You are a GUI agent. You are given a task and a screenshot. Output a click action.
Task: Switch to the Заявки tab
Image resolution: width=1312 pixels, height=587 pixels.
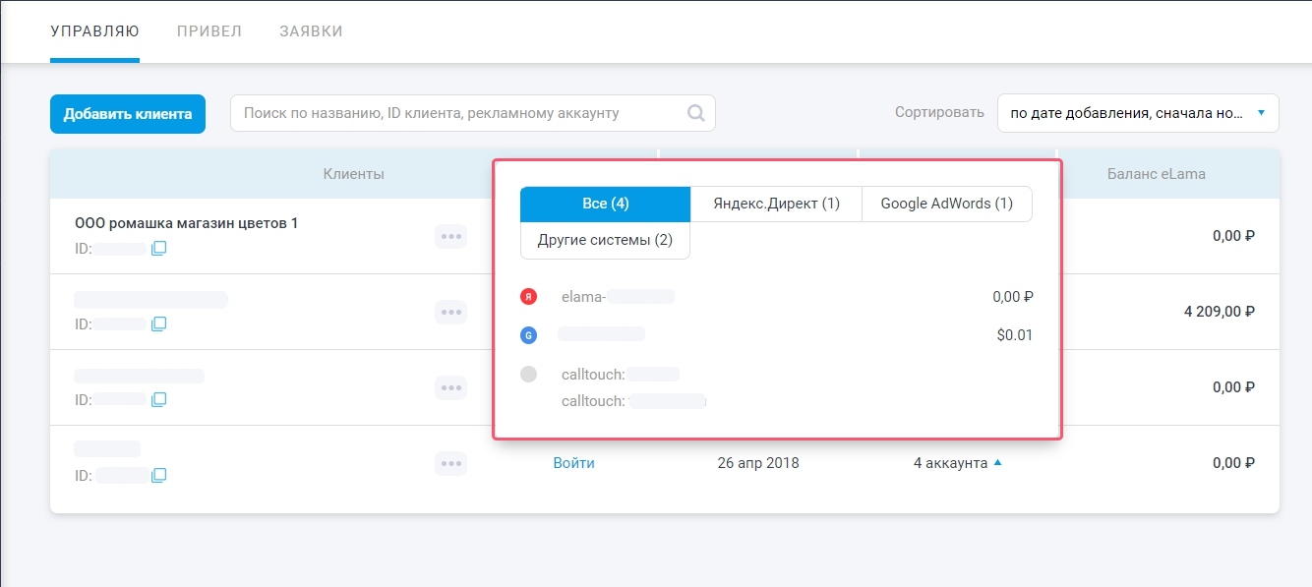311,31
